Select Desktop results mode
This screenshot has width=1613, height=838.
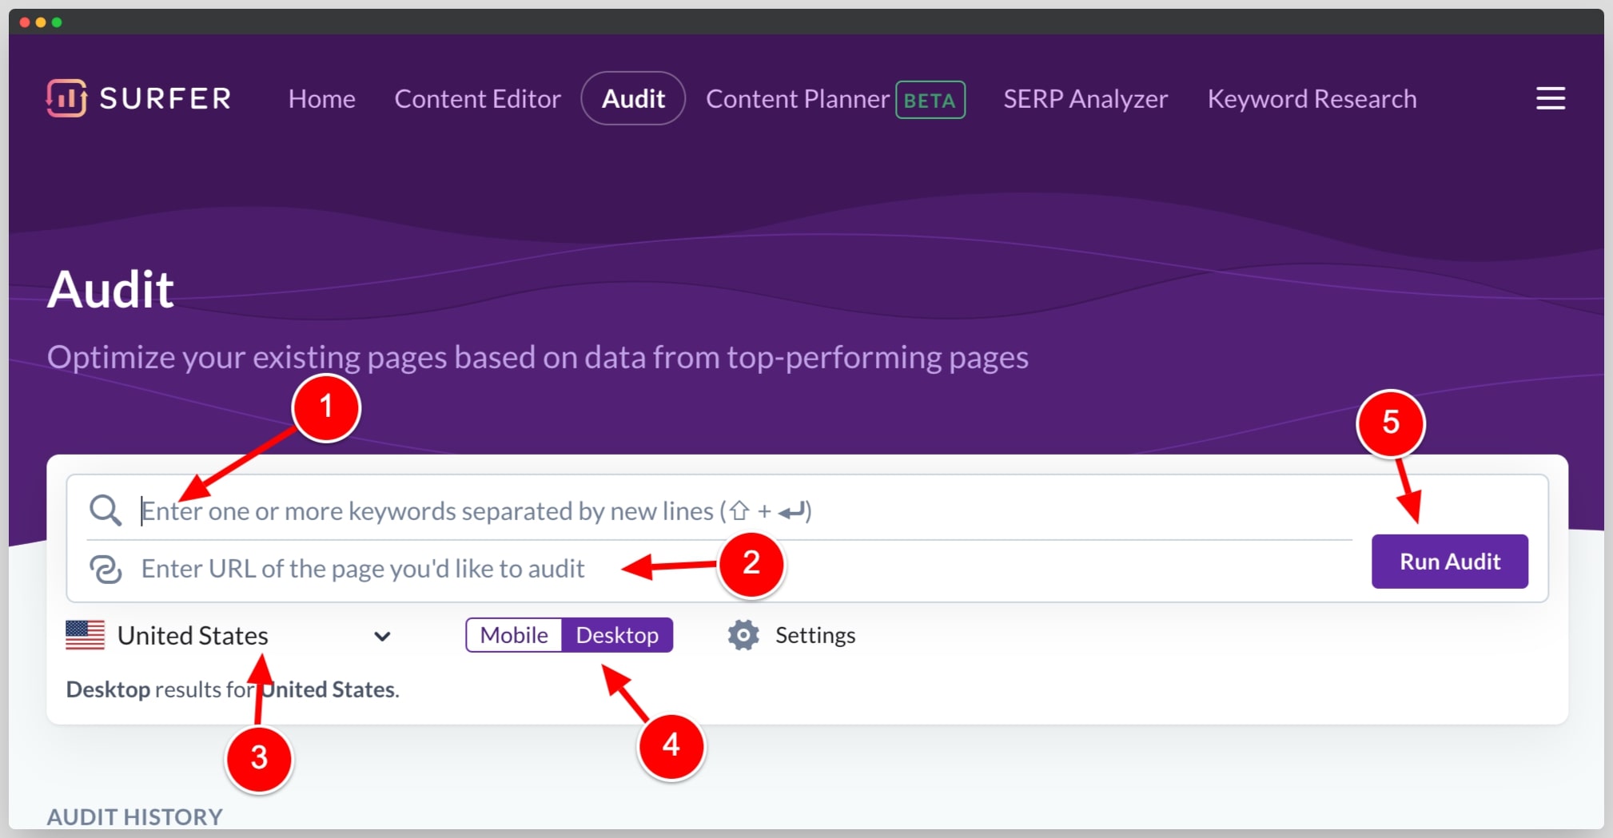click(x=616, y=634)
